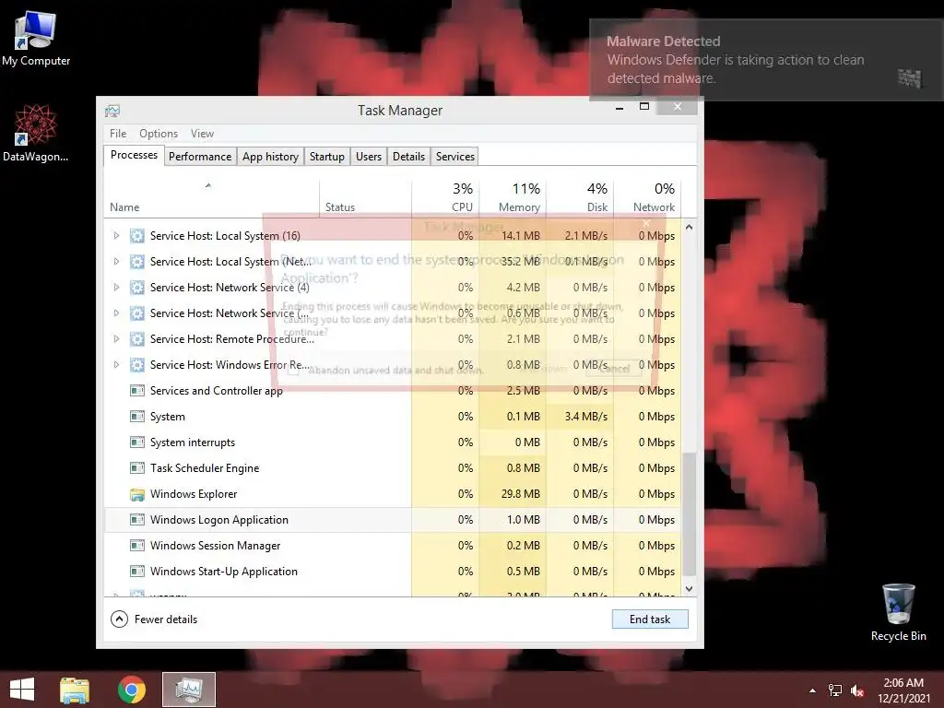Click the System process icon
The width and height of the screenshot is (944, 708).
coord(137,417)
